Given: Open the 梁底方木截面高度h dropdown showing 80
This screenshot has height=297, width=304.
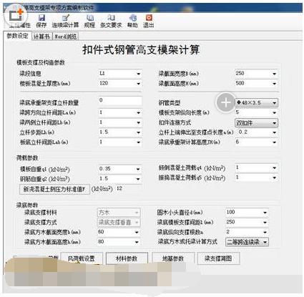Looking at the screenshot, I should tap(119, 242).
